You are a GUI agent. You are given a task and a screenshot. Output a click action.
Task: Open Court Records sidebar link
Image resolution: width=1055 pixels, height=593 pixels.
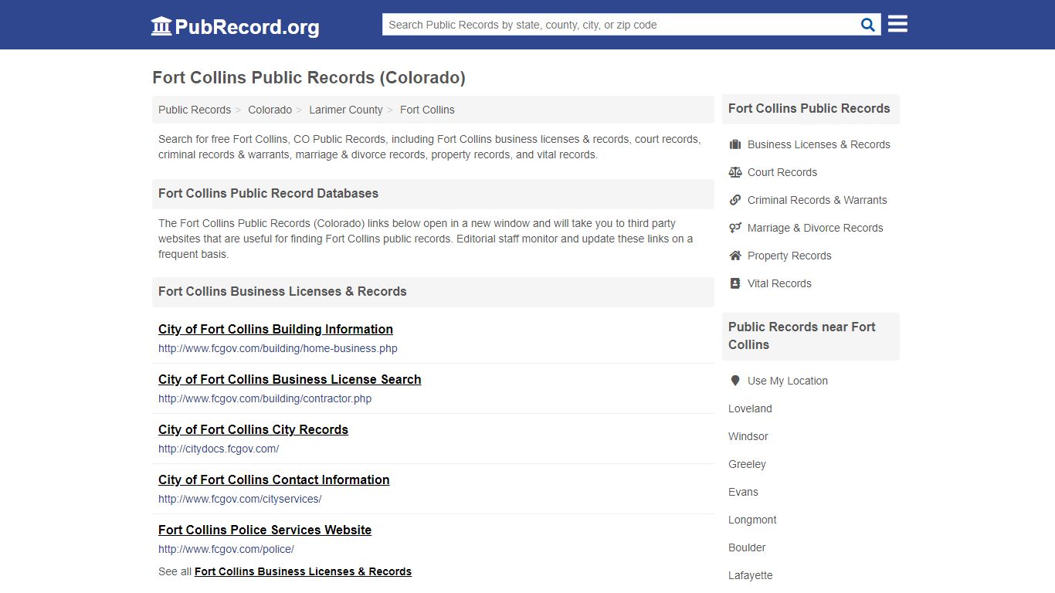point(782,172)
